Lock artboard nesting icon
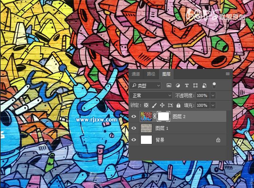 click(x=170, y=105)
